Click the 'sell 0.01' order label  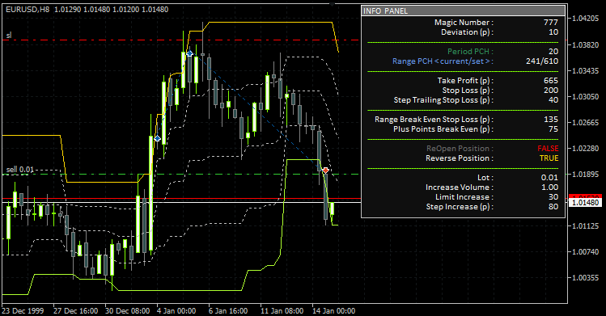[x=20, y=170]
